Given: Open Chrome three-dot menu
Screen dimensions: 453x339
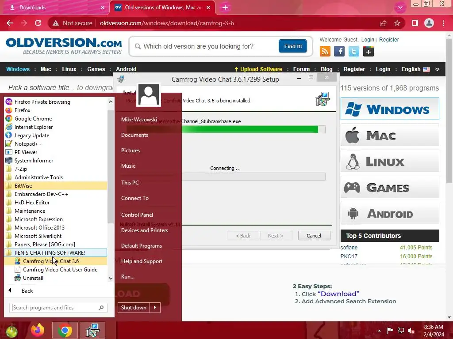Looking at the screenshot, I should pos(443,23).
